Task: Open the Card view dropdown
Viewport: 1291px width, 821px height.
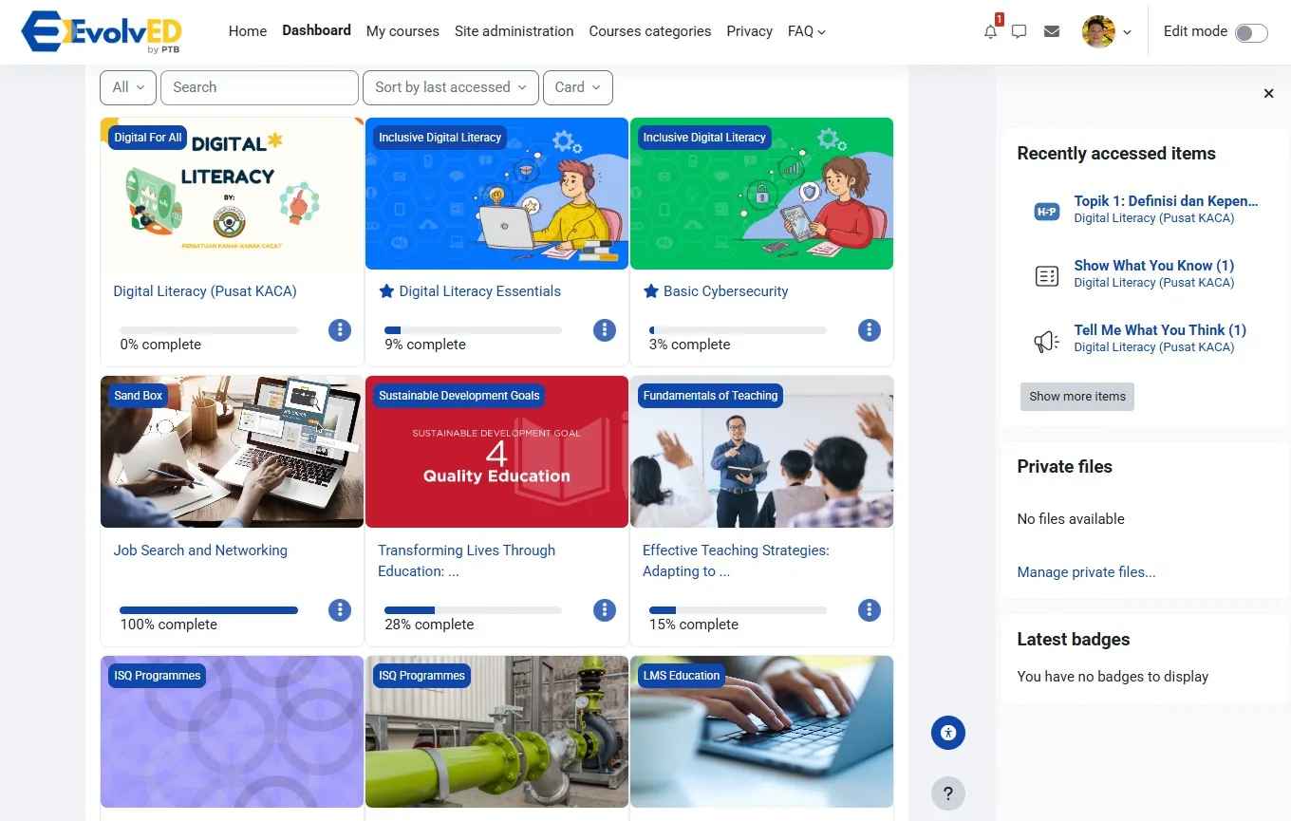Action: (577, 87)
